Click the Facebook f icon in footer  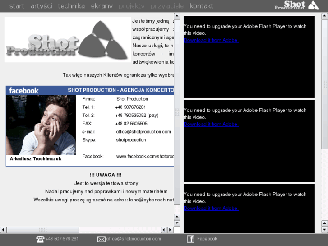(190, 239)
